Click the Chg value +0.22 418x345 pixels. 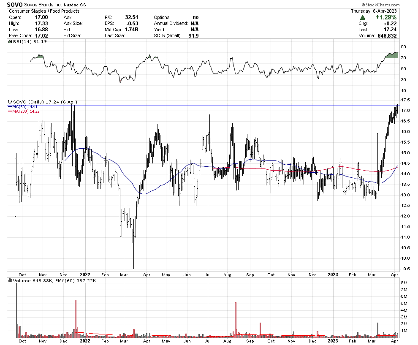pos(390,24)
